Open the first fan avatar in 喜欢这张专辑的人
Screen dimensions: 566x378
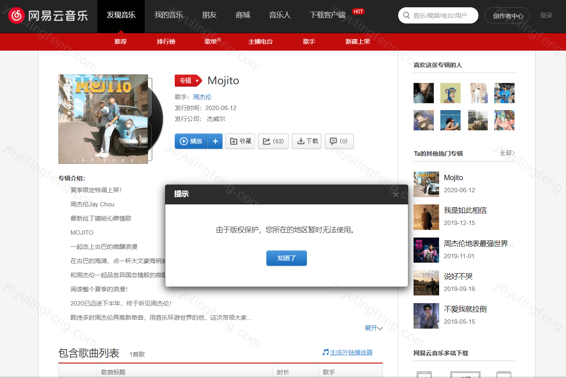pos(424,93)
